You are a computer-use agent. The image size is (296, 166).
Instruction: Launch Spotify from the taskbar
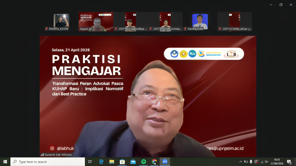click(x=144, y=162)
